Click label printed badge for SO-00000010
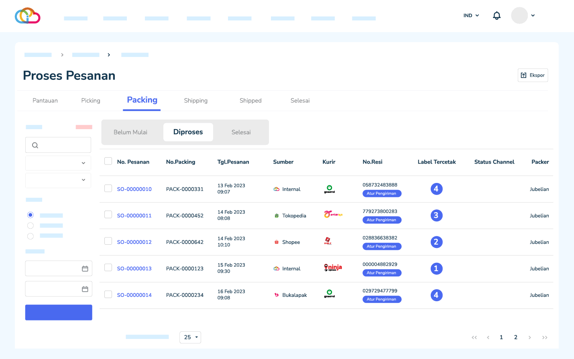The height and width of the screenshot is (359, 574). 436,189
